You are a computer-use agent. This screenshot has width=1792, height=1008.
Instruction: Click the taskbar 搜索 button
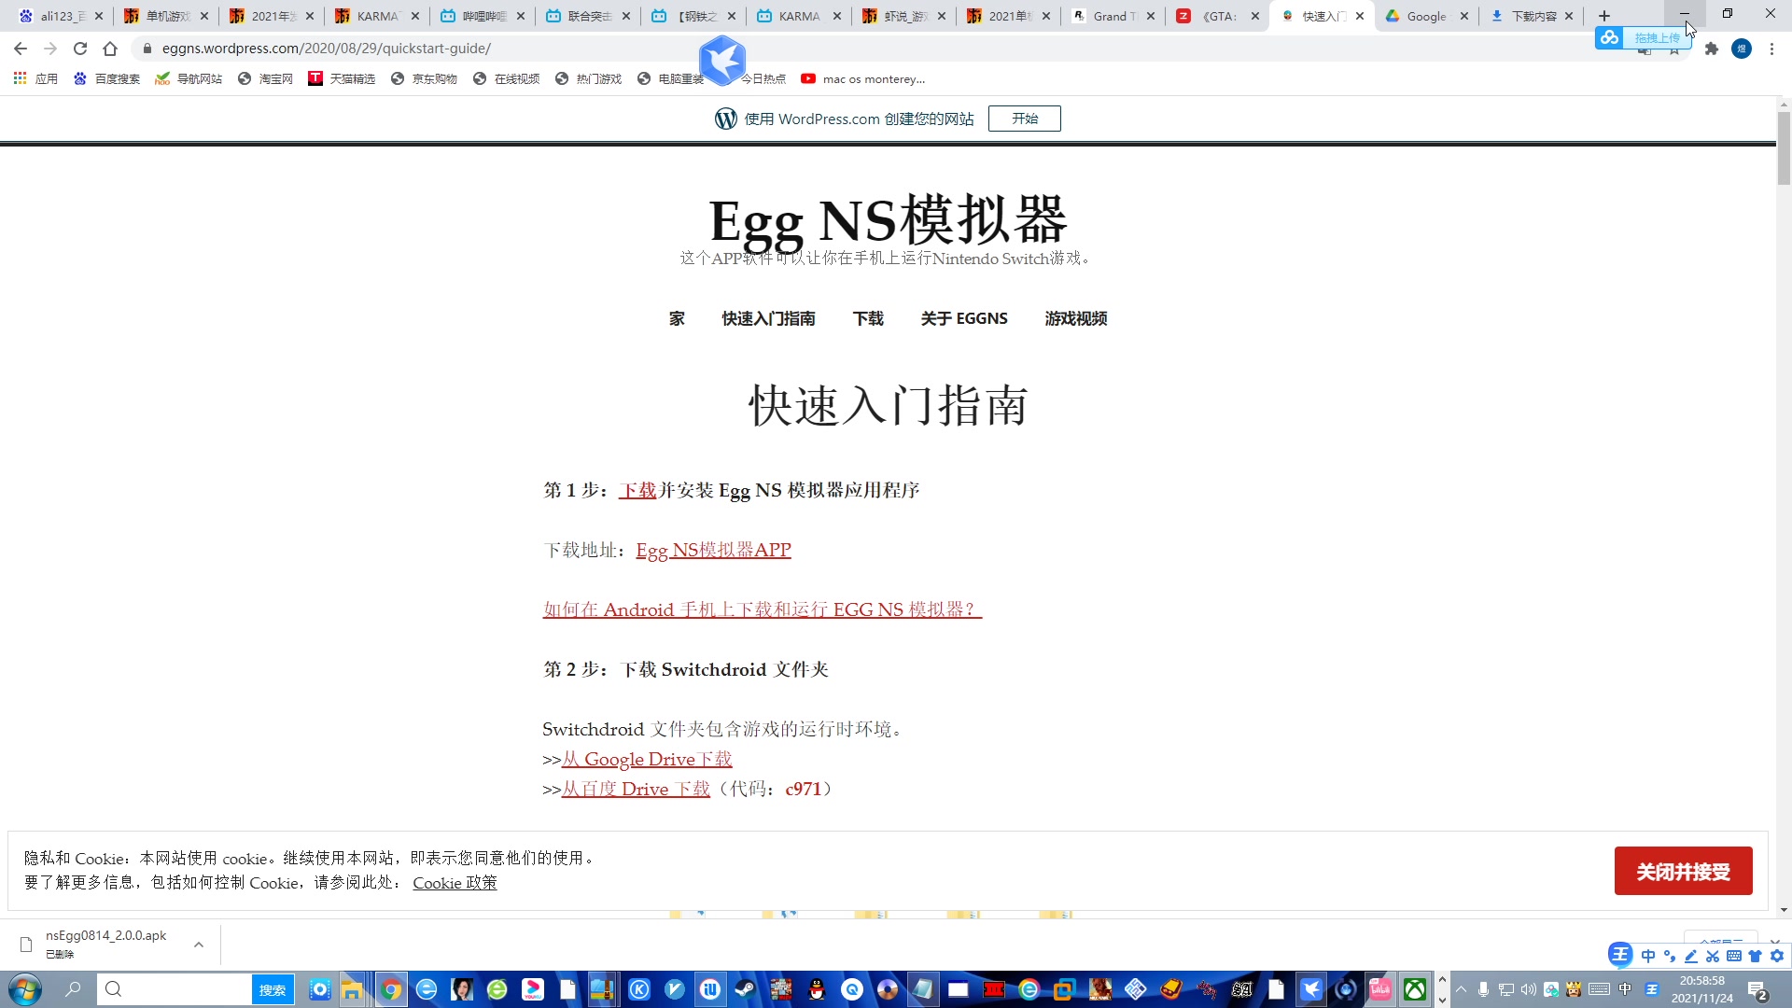[273, 989]
